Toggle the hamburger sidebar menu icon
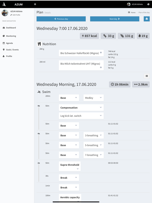The height and width of the screenshot is (203, 152). (x=35, y=4)
